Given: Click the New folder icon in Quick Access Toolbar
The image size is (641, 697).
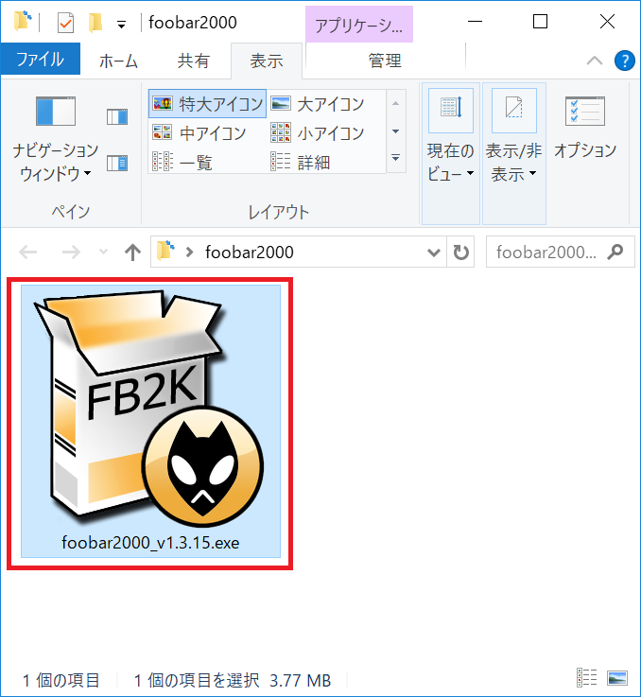Looking at the screenshot, I should [95, 23].
